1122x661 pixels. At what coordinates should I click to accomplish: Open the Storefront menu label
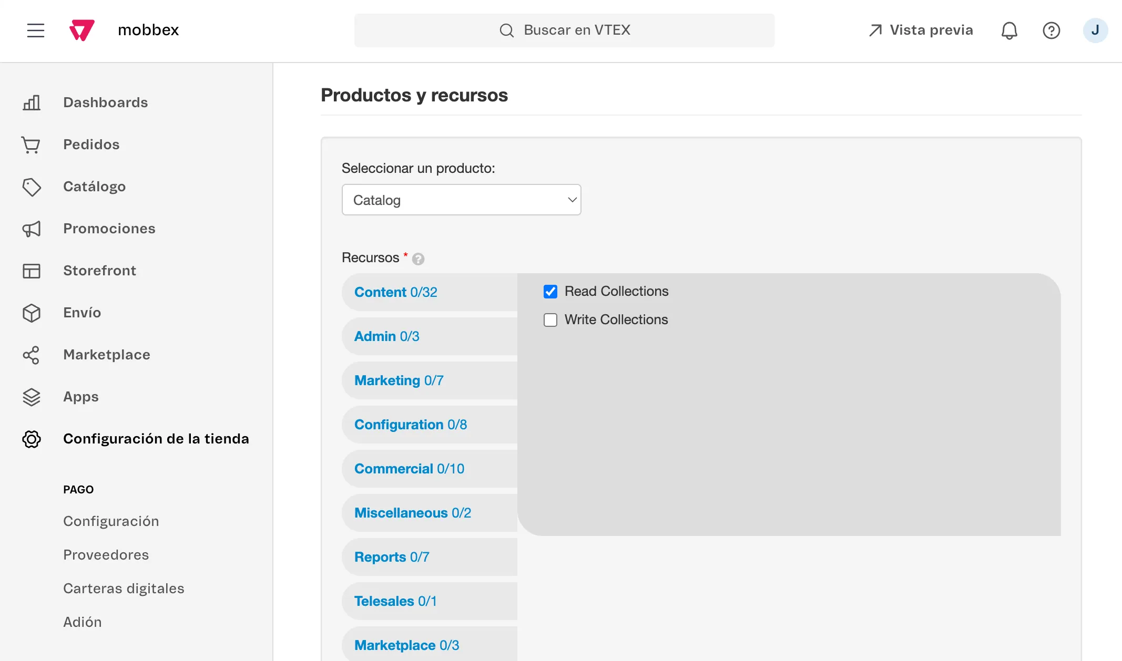point(100,271)
